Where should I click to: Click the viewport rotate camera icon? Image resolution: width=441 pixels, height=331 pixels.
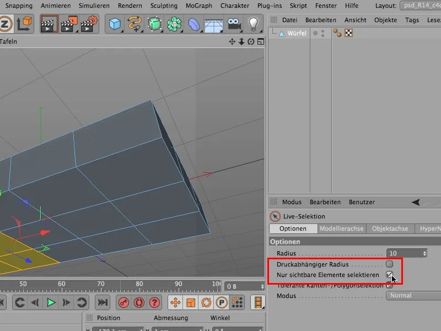coord(251,42)
